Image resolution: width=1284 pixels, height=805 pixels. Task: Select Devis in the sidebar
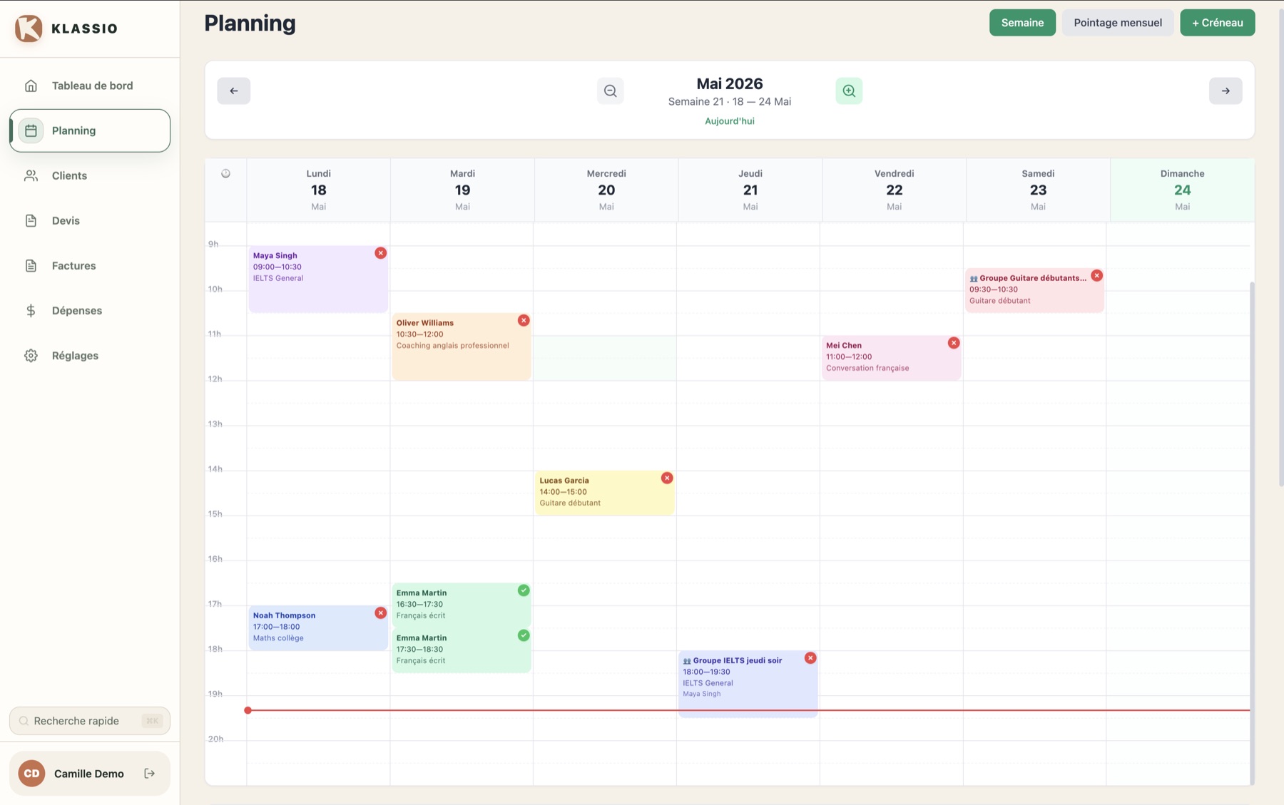coord(90,220)
